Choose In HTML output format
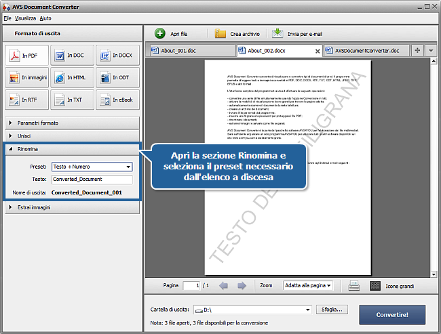441x334 pixels. [72, 77]
